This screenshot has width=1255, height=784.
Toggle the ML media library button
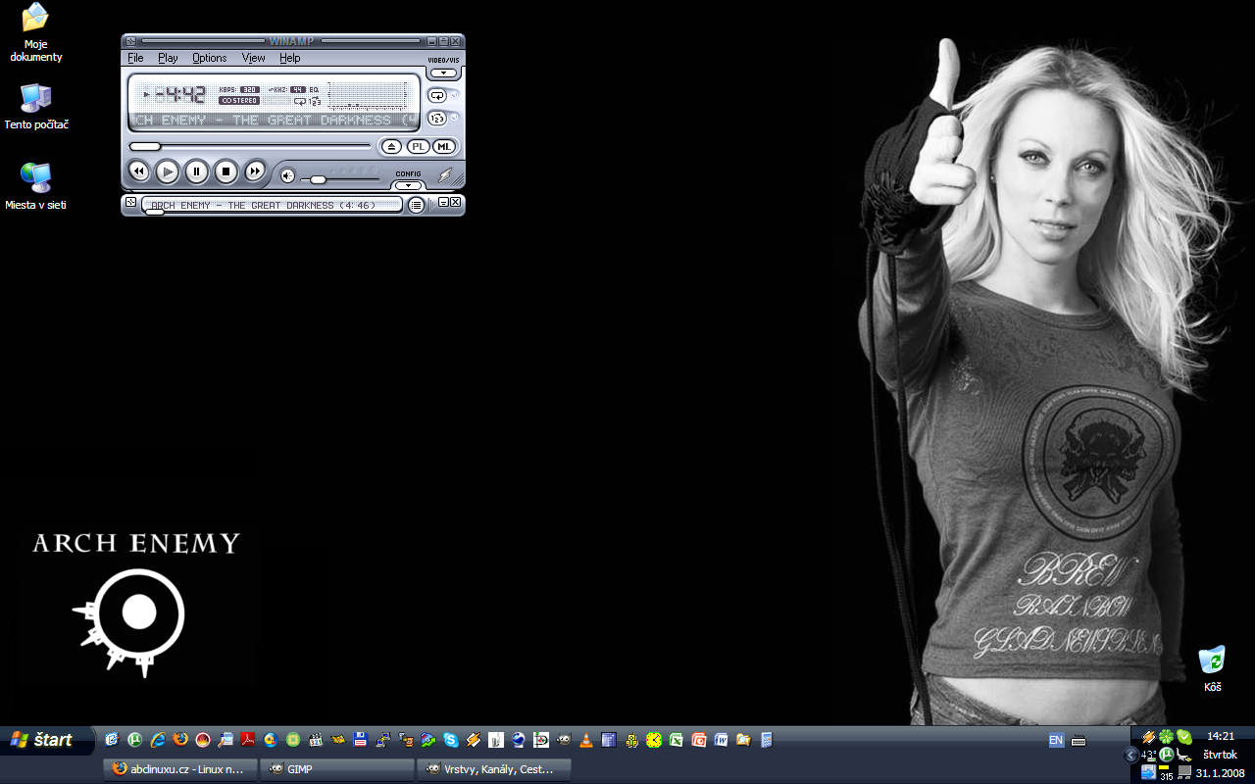[444, 146]
